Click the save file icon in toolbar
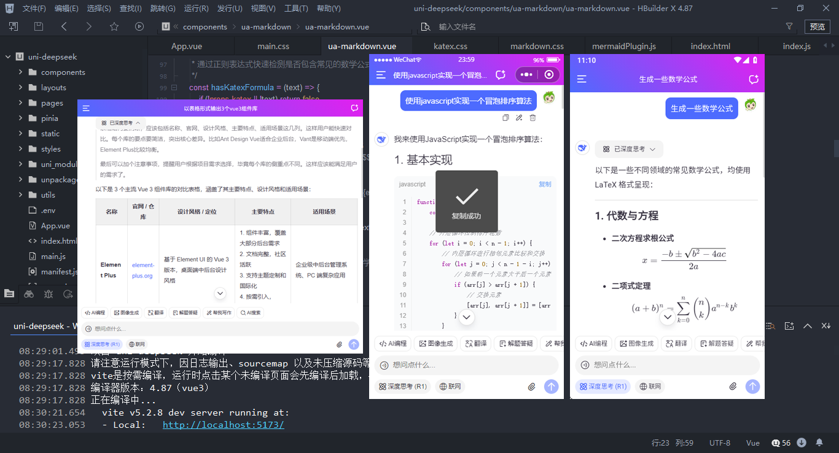Viewport: 839px width, 453px height. coord(39,26)
